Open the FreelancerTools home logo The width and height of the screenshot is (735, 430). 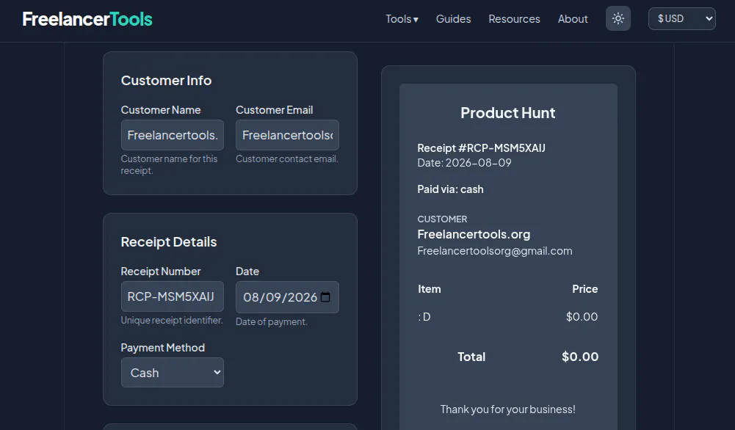87,19
